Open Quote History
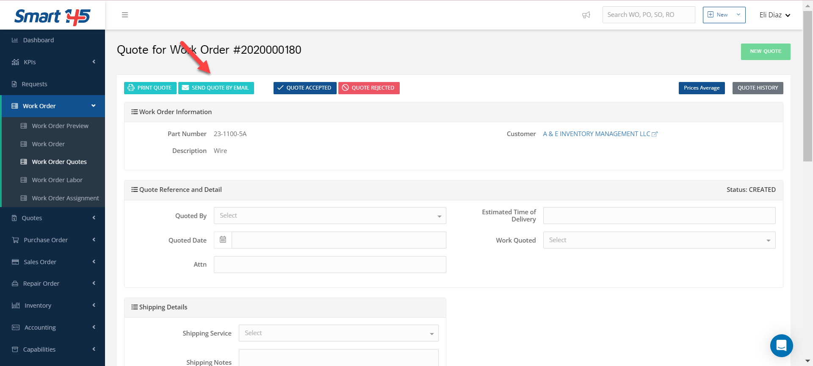This screenshot has height=366, width=813. coord(758,88)
